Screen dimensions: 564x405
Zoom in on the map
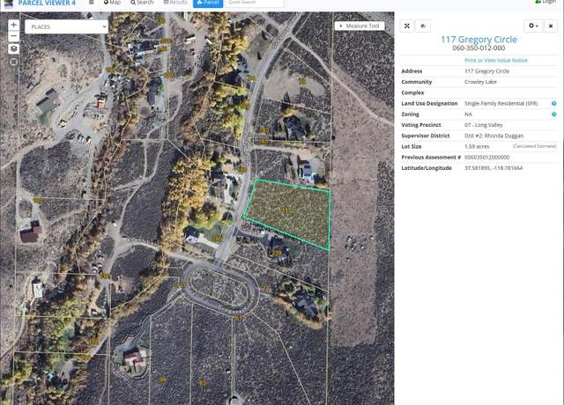(14, 25)
